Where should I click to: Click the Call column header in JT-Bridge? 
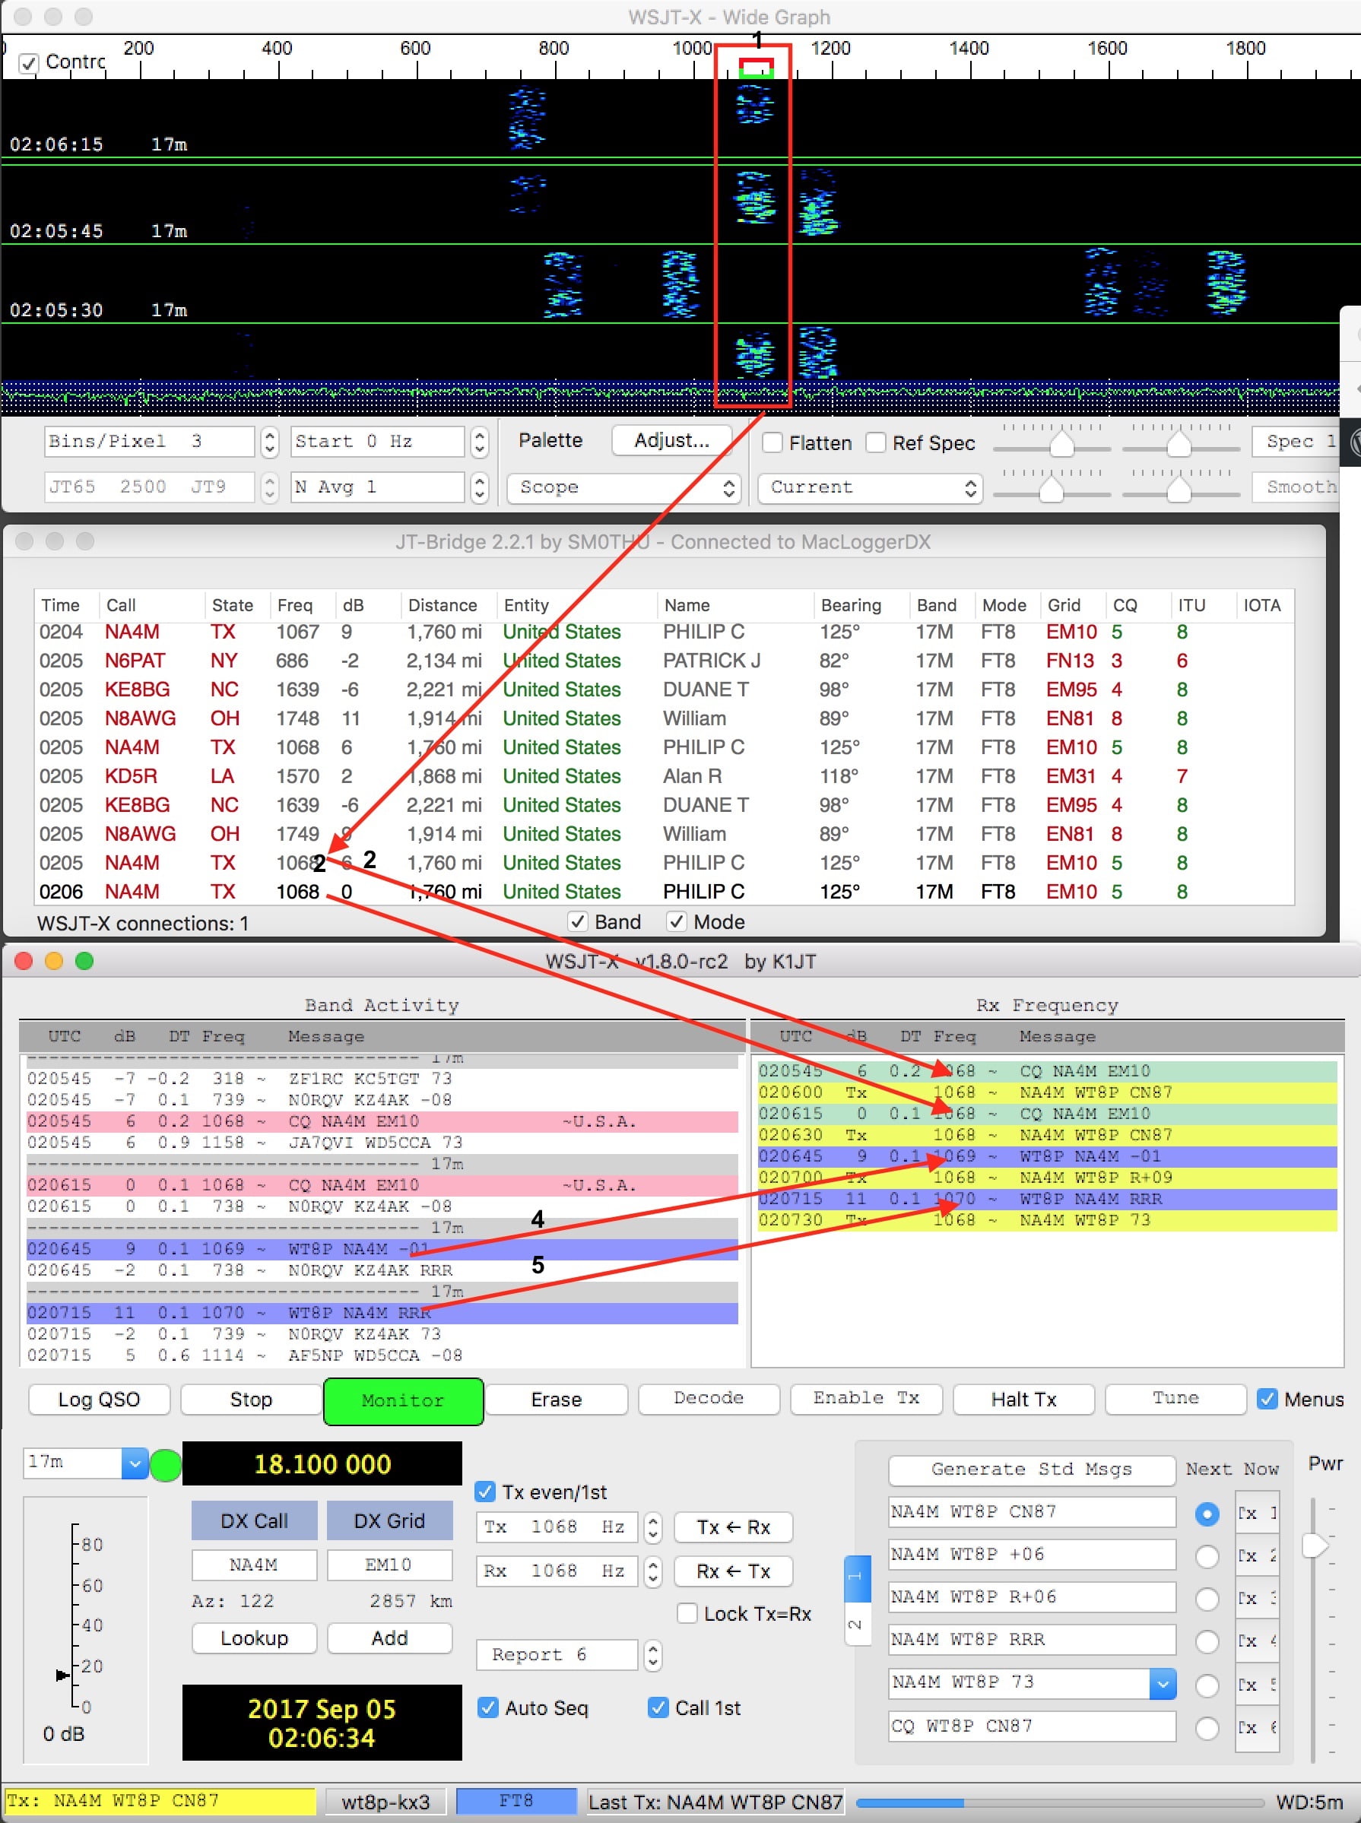[x=121, y=604]
